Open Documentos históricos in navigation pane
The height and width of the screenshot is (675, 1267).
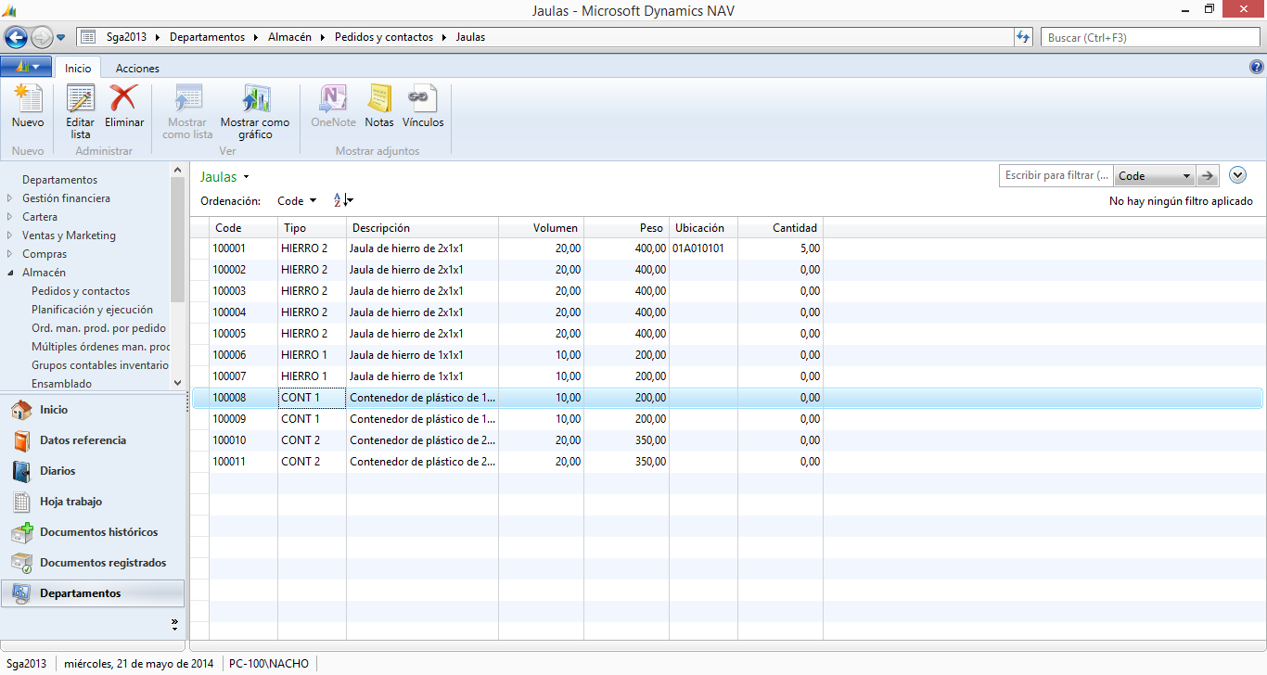[93, 532]
